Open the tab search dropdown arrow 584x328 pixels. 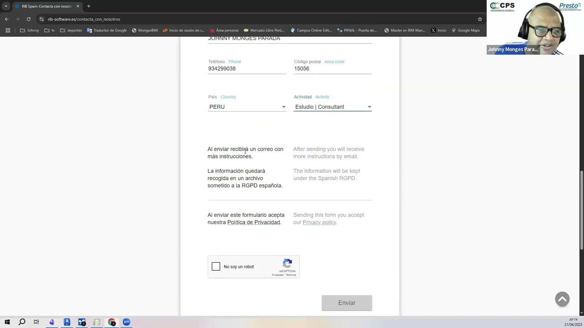[x=6, y=6]
